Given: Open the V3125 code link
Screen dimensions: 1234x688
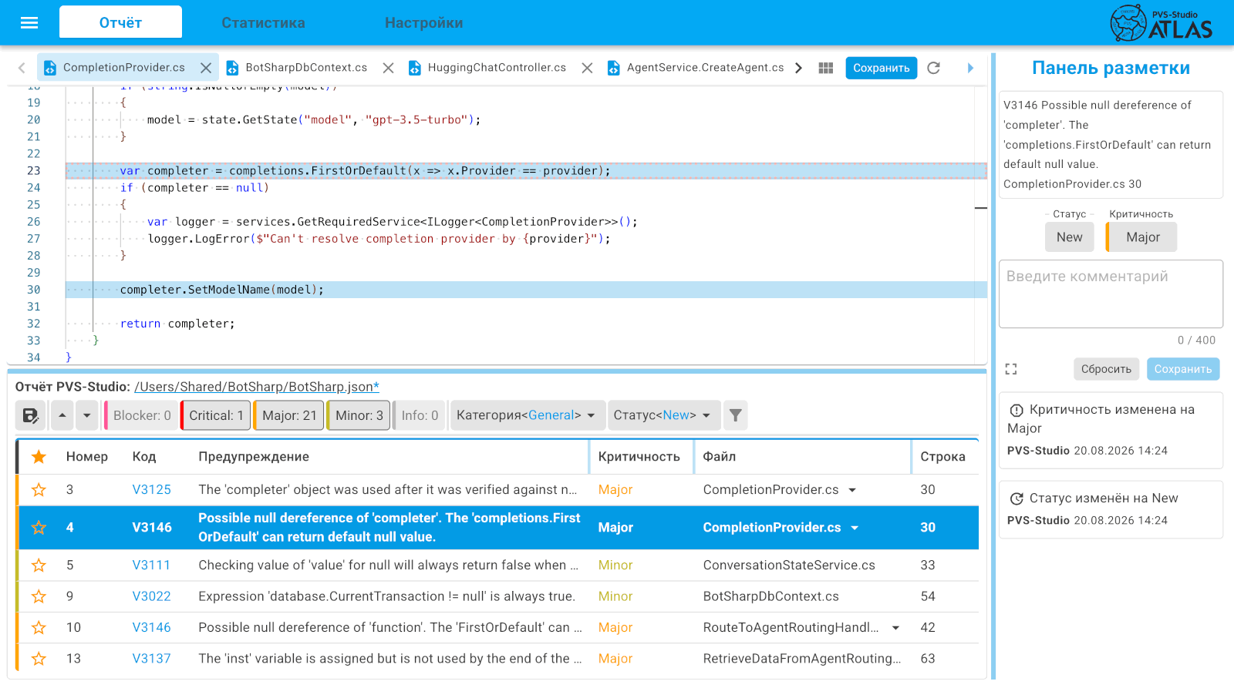Looking at the screenshot, I should [151, 490].
